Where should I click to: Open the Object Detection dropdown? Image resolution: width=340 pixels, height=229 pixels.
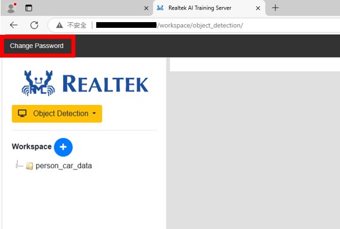coord(57,113)
